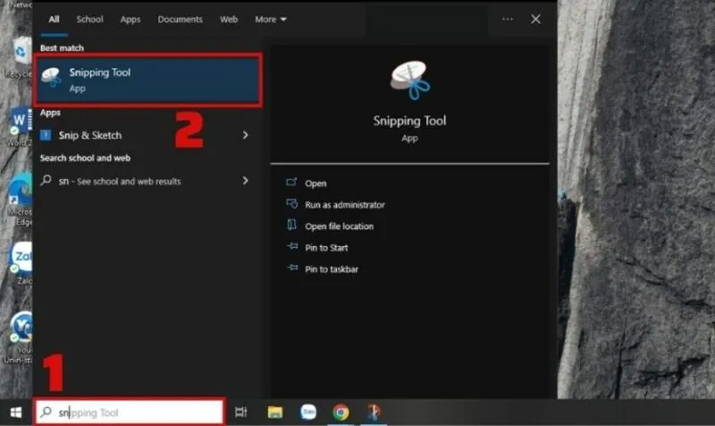Open the Windows Start button
Screen dimensions: 715x426
tap(16, 413)
